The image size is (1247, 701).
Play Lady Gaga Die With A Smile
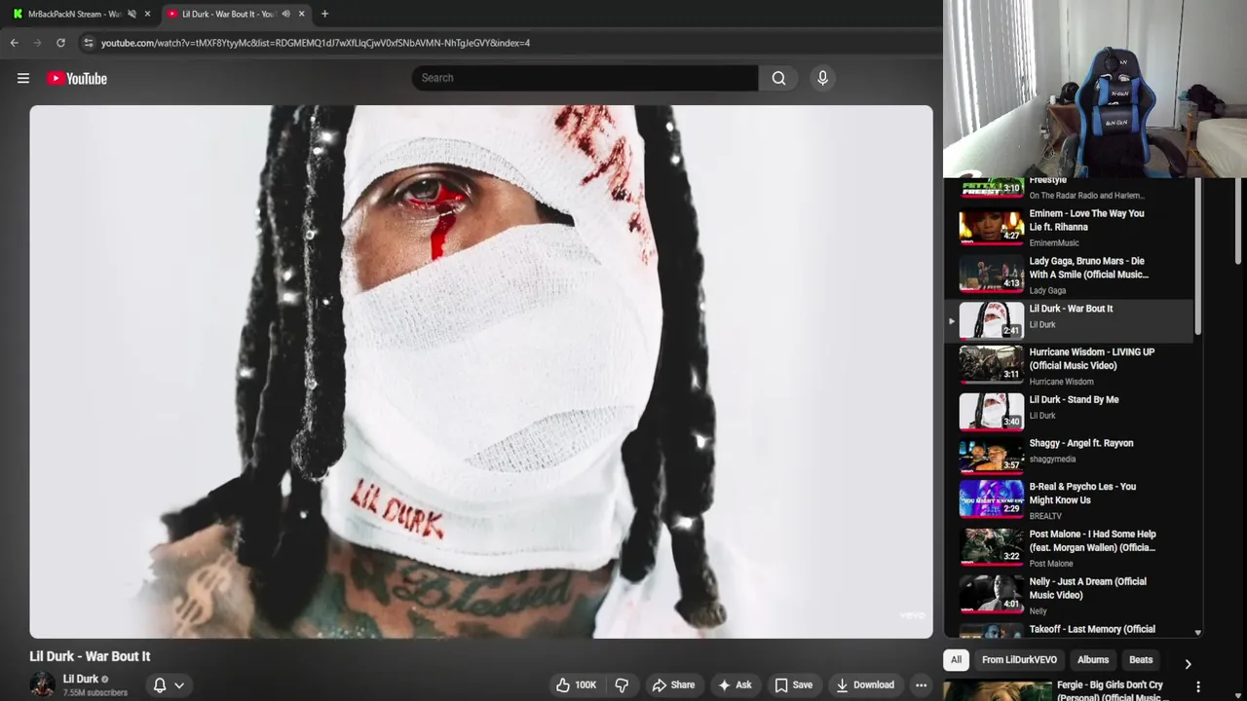1089,268
